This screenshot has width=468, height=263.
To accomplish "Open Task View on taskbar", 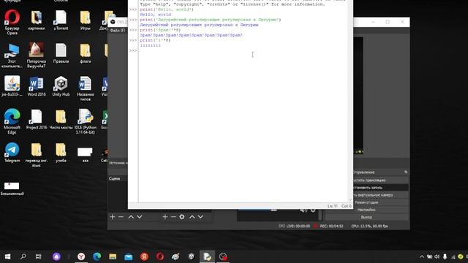I will 39,256.
